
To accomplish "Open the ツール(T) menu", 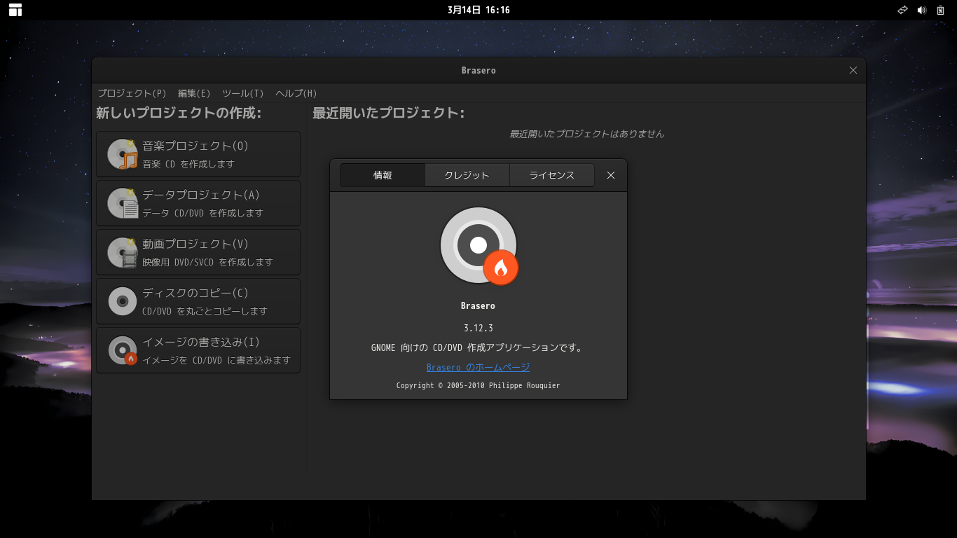I will pyautogui.click(x=243, y=93).
